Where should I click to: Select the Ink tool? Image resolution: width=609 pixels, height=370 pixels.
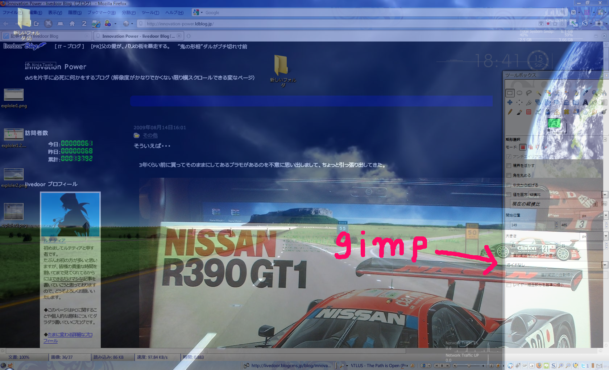548,112
